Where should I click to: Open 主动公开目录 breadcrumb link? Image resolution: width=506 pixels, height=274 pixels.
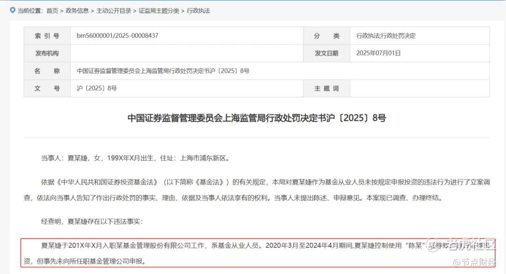click(x=113, y=11)
